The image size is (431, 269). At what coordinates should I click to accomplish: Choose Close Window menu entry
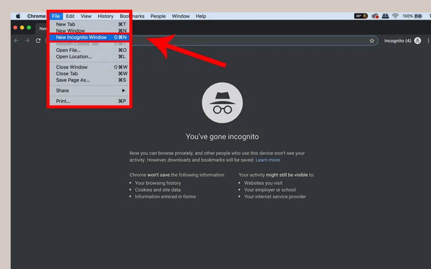[x=89, y=67]
